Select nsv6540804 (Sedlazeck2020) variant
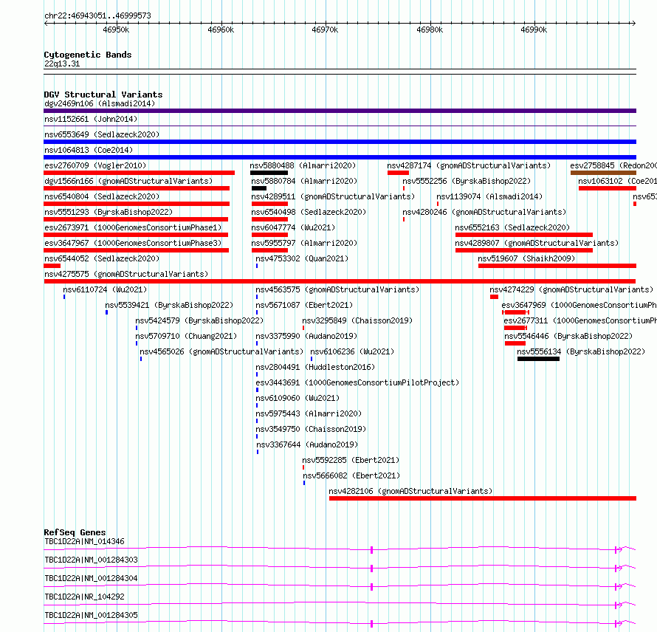The image size is (657, 632). 102,196
